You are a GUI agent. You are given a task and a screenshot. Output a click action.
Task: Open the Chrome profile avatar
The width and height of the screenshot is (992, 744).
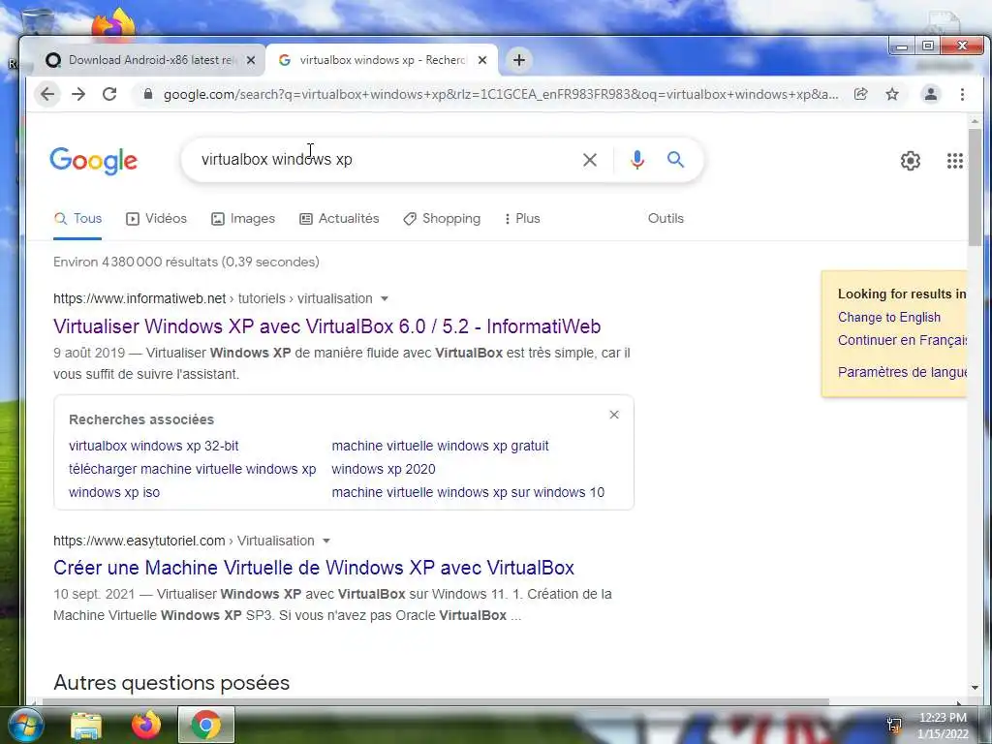point(931,94)
